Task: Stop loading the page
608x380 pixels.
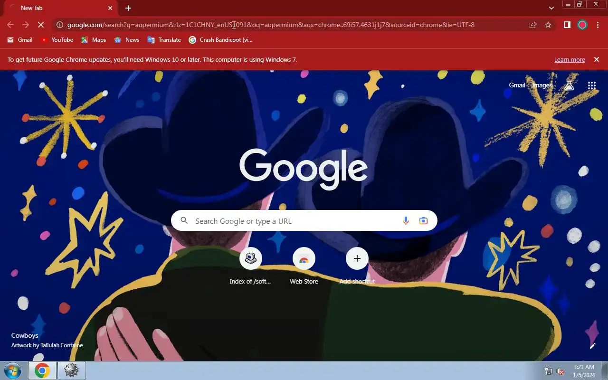Action: pos(41,25)
